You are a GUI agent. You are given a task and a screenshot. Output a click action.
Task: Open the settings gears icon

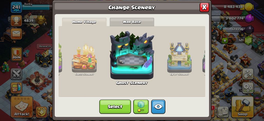(248, 88)
